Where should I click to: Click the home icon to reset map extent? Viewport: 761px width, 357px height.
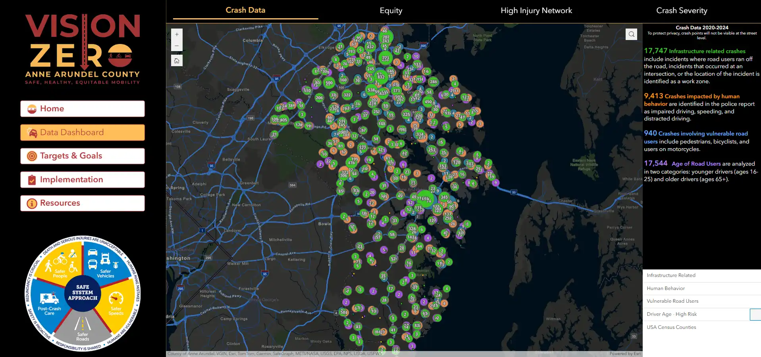click(176, 60)
